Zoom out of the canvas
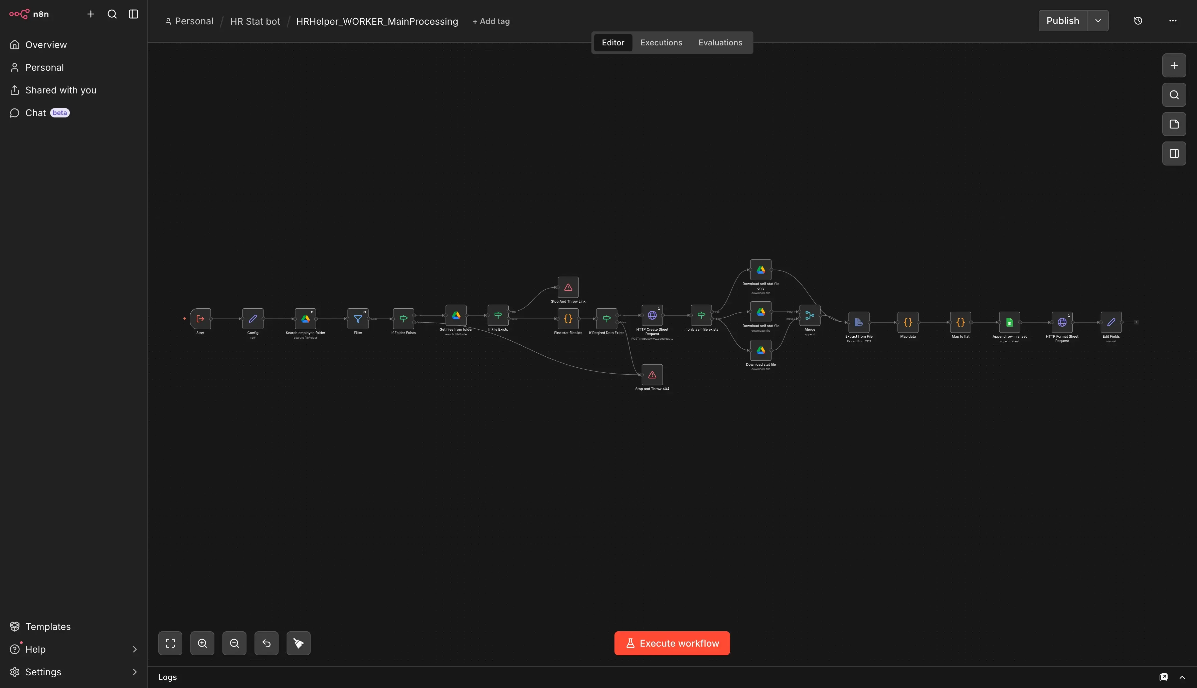Viewport: 1197px width, 688px height. 234,643
